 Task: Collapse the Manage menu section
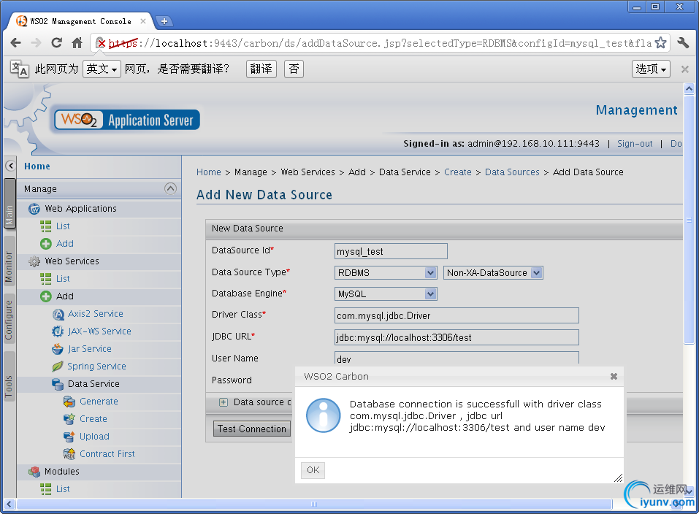170,188
